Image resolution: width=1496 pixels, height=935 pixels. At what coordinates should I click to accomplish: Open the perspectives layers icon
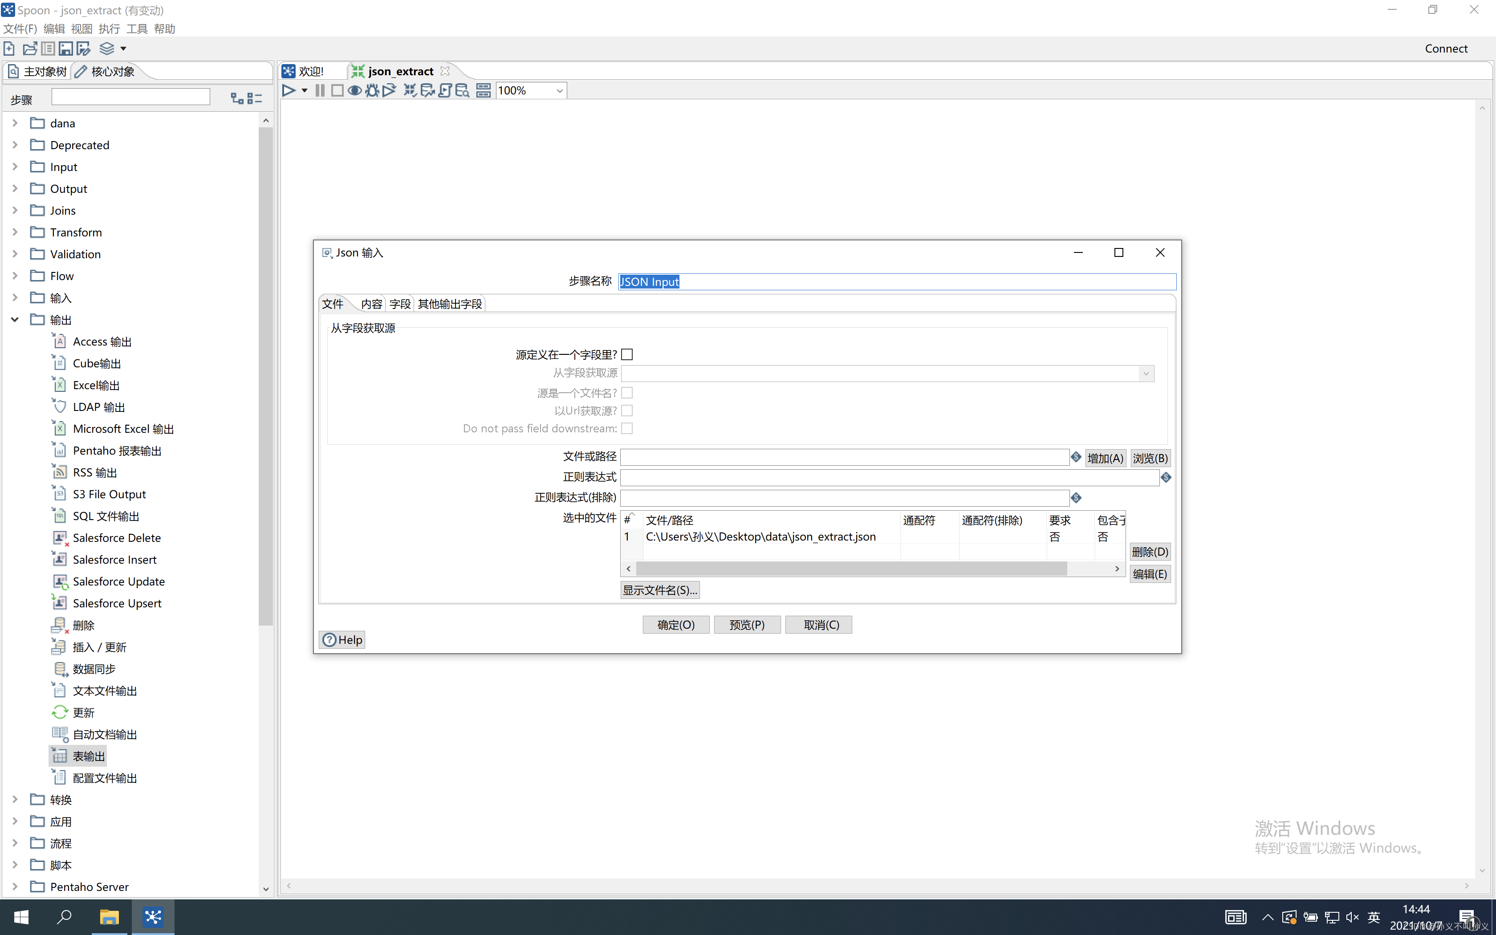(x=107, y=48)
